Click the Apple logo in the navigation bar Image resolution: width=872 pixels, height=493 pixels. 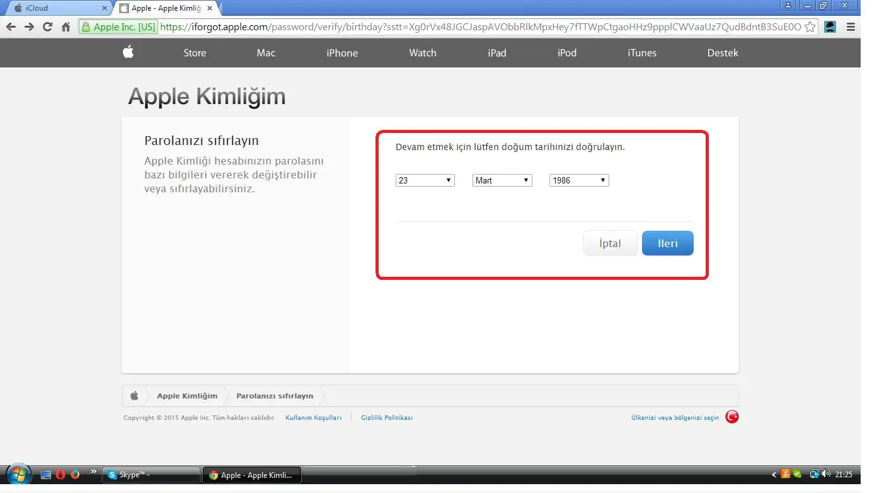point(128,53)
